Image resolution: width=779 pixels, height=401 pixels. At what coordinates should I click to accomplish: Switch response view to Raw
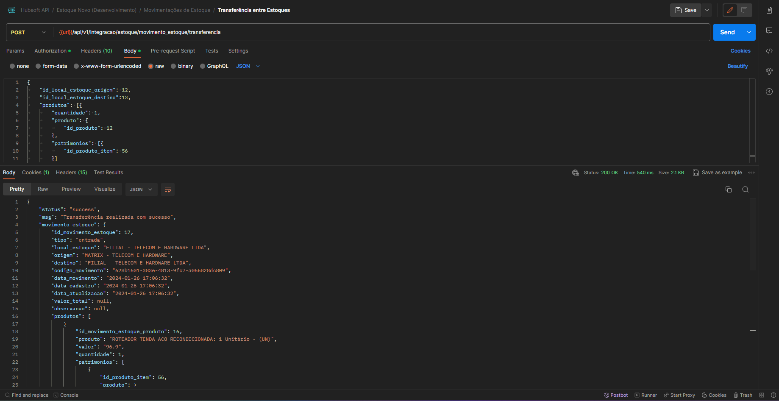click(x=43, y=189)
